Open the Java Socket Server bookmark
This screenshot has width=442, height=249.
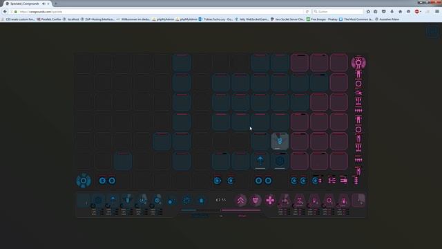coord(287,19)
